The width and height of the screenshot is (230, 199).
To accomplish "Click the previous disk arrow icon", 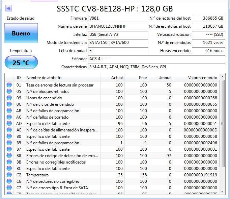I will 8,8.
